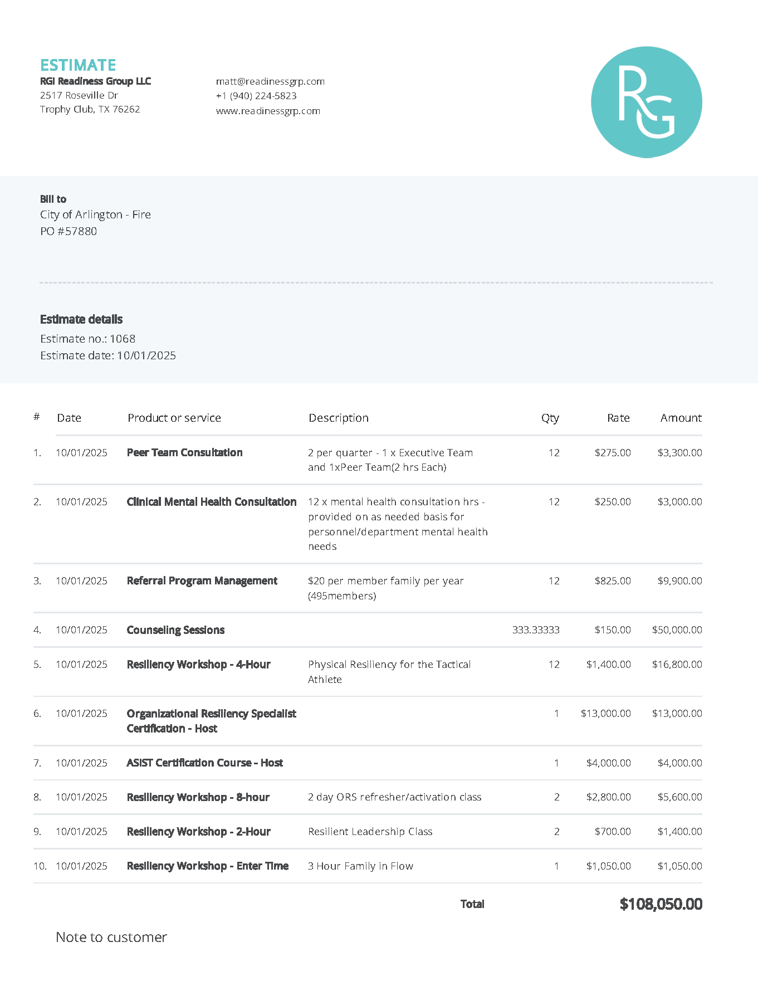This screenshot has width=758, height=981.
Task: Click the $3,300.00 amount
Action: point(679,452)
